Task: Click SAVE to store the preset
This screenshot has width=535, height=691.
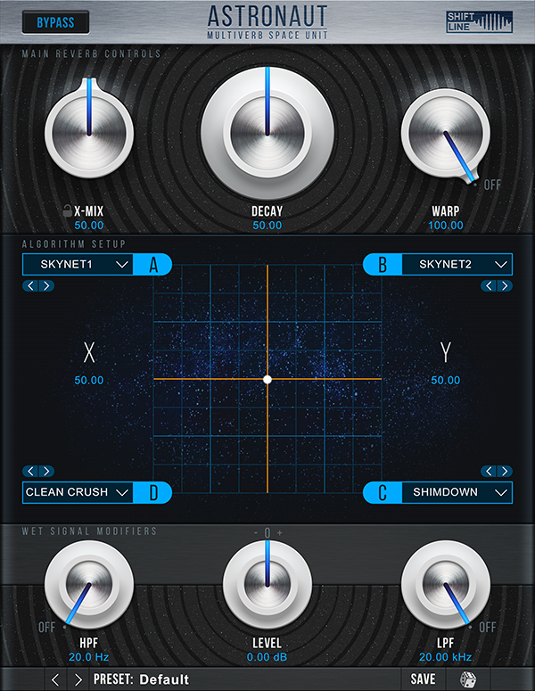Action: pos(423,679)
